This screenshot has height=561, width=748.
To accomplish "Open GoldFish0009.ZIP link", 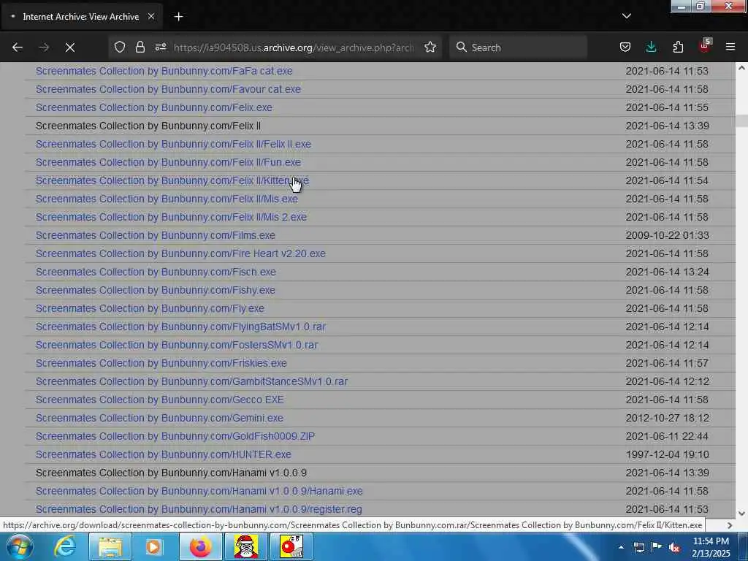I will [175, 436].
